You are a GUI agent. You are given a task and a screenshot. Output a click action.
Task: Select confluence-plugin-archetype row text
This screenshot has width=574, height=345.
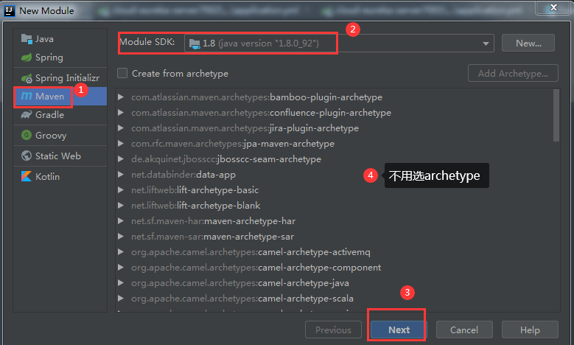(x=261, y=113)
